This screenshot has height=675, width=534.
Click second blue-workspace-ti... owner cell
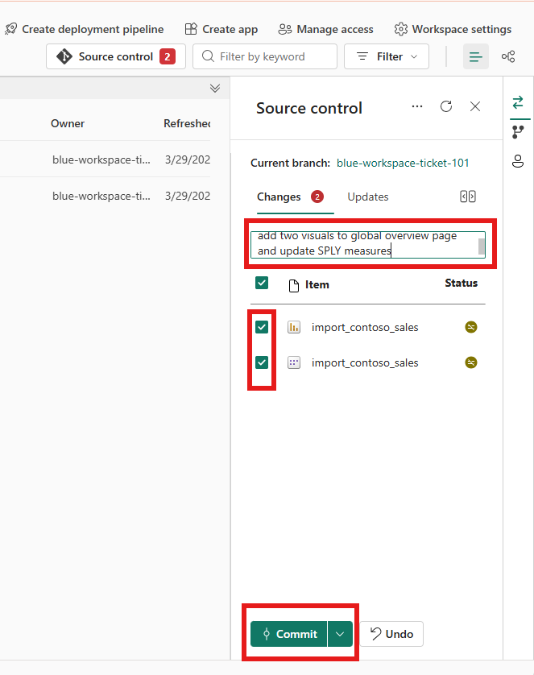(x=101, y=196)
